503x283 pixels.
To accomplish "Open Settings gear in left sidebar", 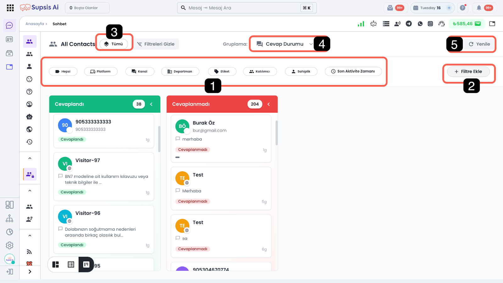I will [9, 245].
